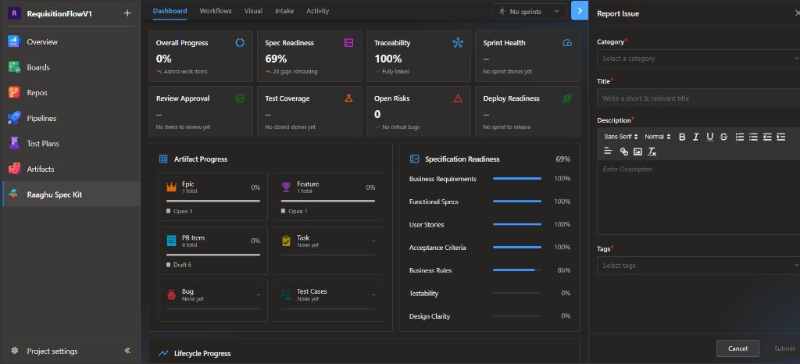Insert a numbered list in the description
Viewport: 800px width, 364px height.
coord(739,137)
